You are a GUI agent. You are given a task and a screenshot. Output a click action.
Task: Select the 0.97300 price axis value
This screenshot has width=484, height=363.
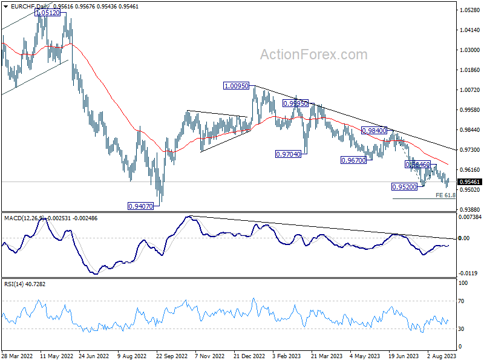pos(469,149)
